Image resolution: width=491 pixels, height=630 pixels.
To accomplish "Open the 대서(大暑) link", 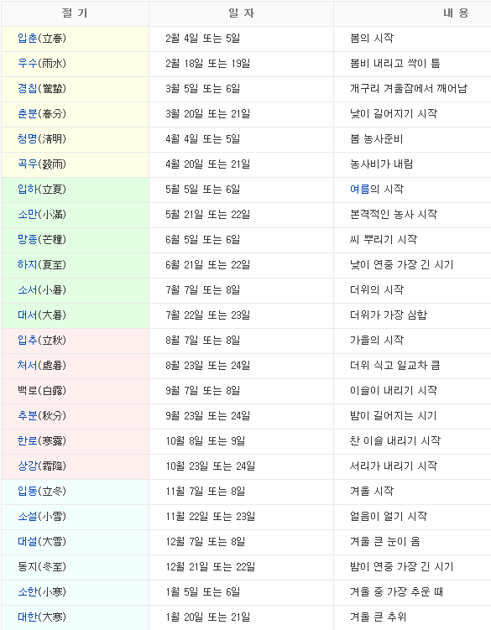I will tap(28, 315).
